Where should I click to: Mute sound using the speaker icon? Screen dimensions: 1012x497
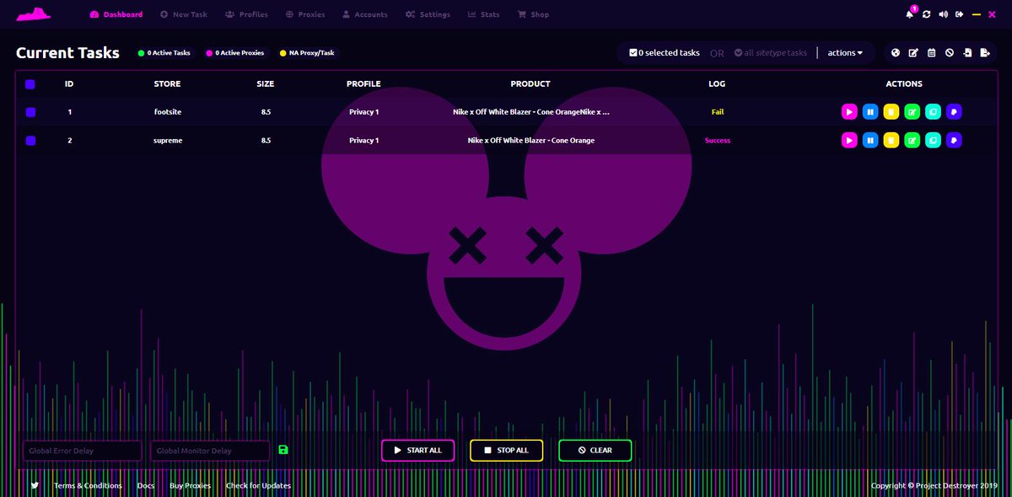click(x=943, y=14)
